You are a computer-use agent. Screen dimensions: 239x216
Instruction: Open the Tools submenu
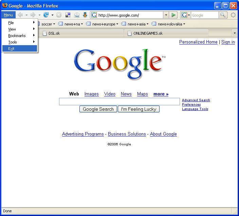20,42
